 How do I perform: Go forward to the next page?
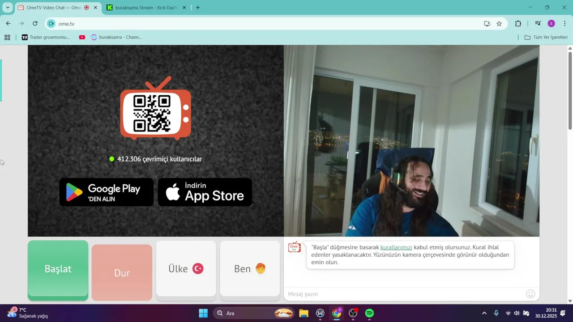(x=21, y=24)
